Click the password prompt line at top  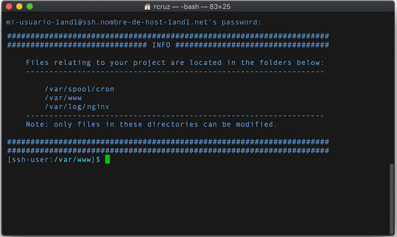[133, 22]
